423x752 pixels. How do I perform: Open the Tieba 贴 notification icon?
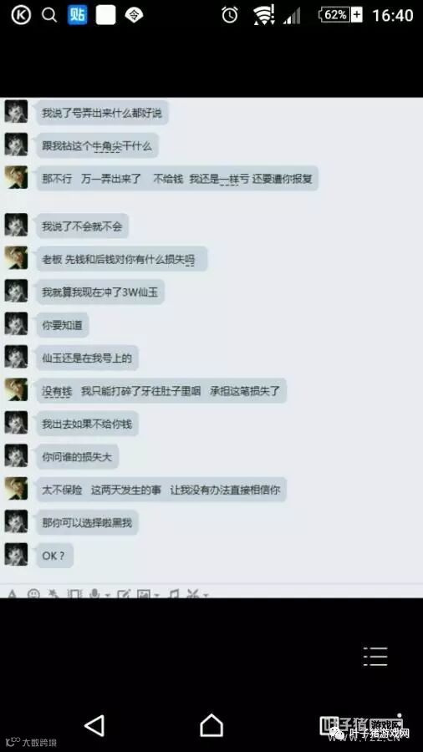tap(77, 15)
